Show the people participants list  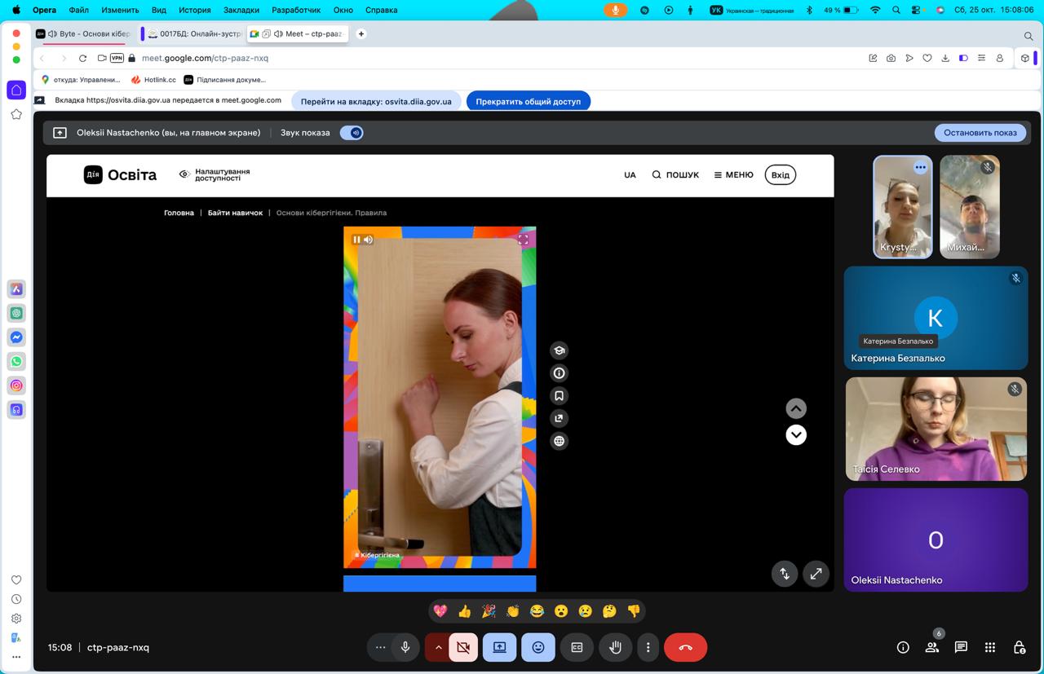coord(931,647)
